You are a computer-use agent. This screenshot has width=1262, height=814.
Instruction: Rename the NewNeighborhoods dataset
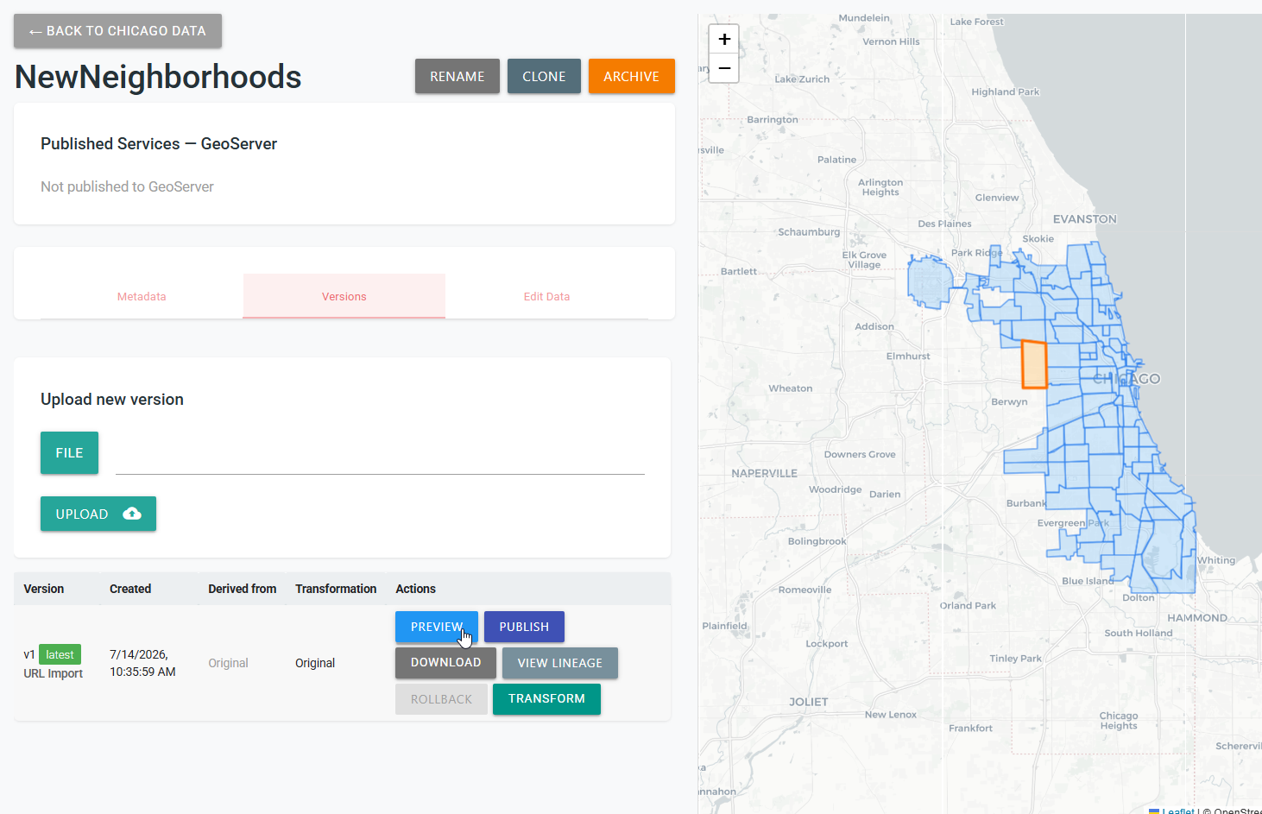pos(457,76)
